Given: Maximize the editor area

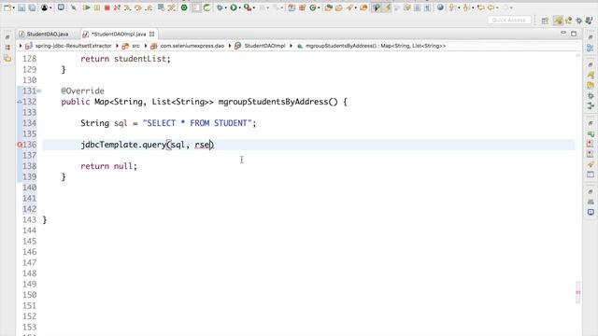Looking at the screenshot, I should pyautogui.click(x=574, y=34).
